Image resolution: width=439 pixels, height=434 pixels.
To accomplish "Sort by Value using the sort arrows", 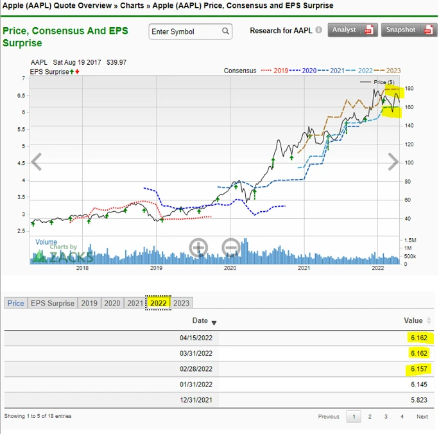I will coord(429,320).
